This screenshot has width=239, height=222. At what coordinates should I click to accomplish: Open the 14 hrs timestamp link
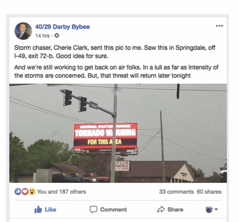[x=43, y=36]
